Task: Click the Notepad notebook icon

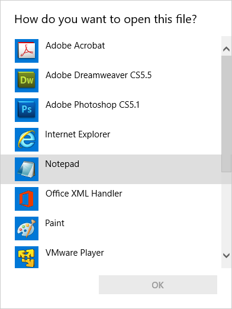Action: point(27,169)
